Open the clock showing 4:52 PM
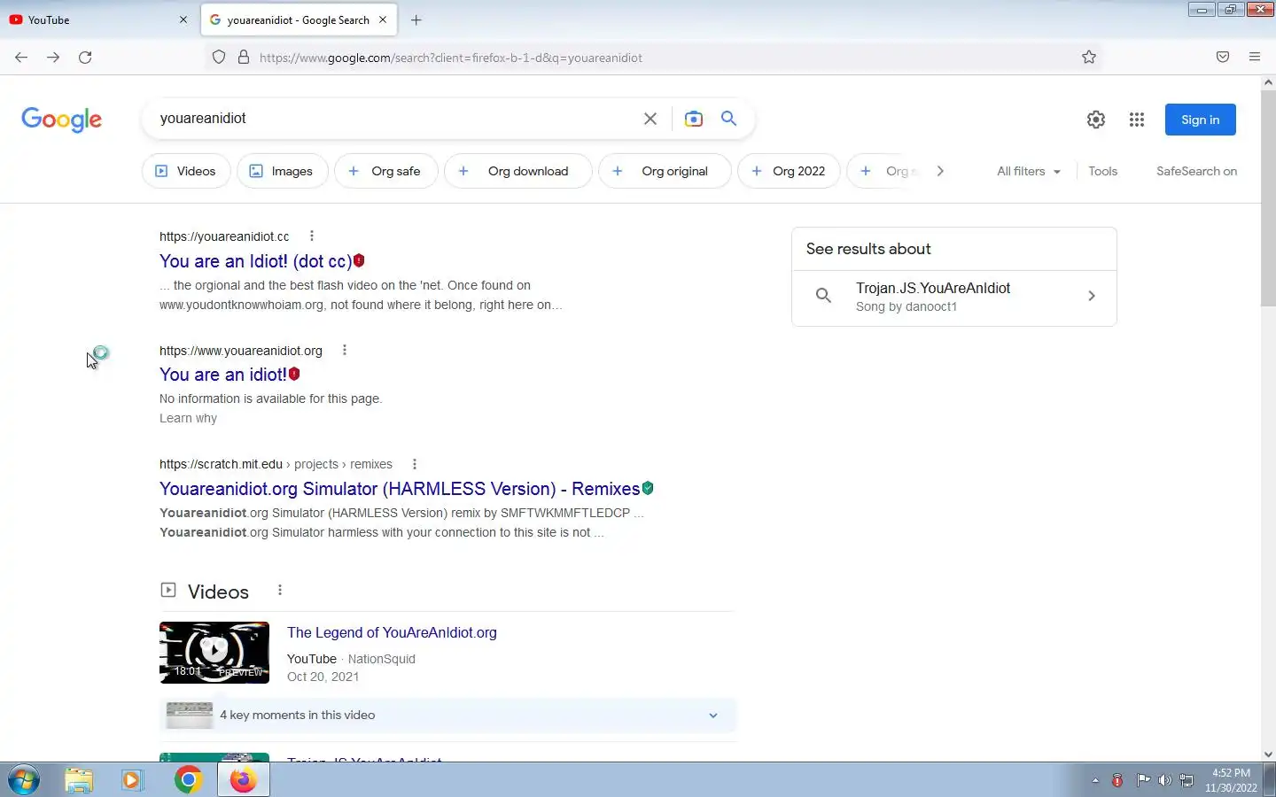Screen dimensions: 1276x797 tap(1231, 780)
